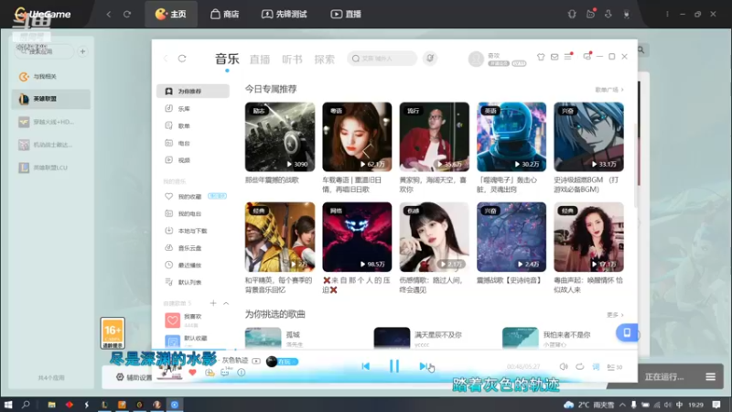Switch to the 音乐 tab
Image resolution: width=732 pixels, height=412 pixels.
coord(227,59)
